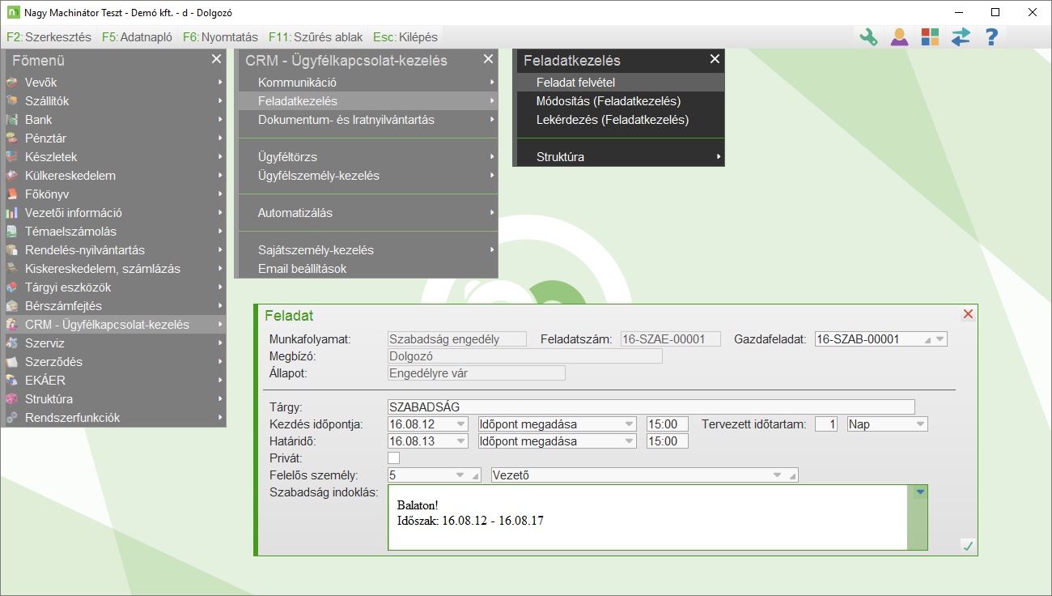Expand Időpont megadása dropdown in Határidő row
1052x596 pixels.
point(629,441)
